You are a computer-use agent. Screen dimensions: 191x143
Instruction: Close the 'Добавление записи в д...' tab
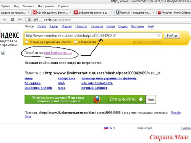click(x=112, y=13)
